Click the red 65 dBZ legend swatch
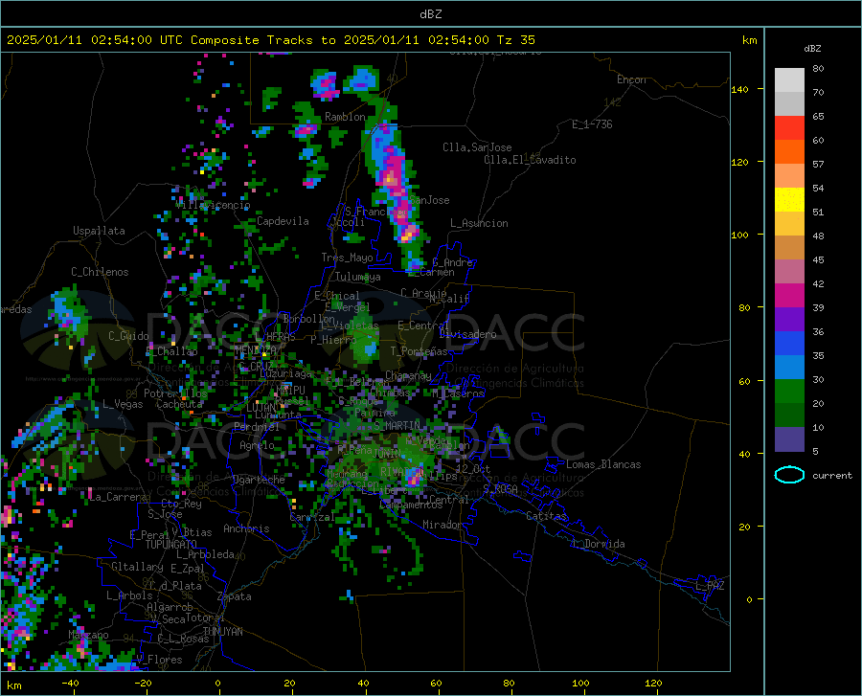 click(789, 128)
